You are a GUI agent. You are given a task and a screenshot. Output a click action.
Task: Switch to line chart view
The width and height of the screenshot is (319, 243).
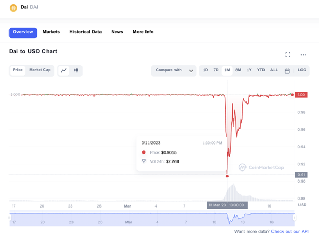[64, 70]
